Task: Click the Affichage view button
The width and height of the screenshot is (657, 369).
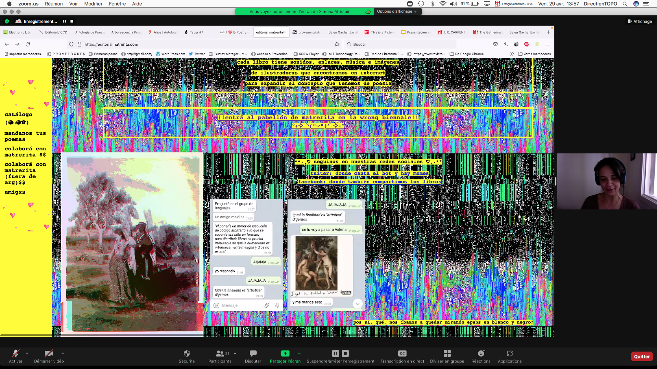Action: [640, 21]
